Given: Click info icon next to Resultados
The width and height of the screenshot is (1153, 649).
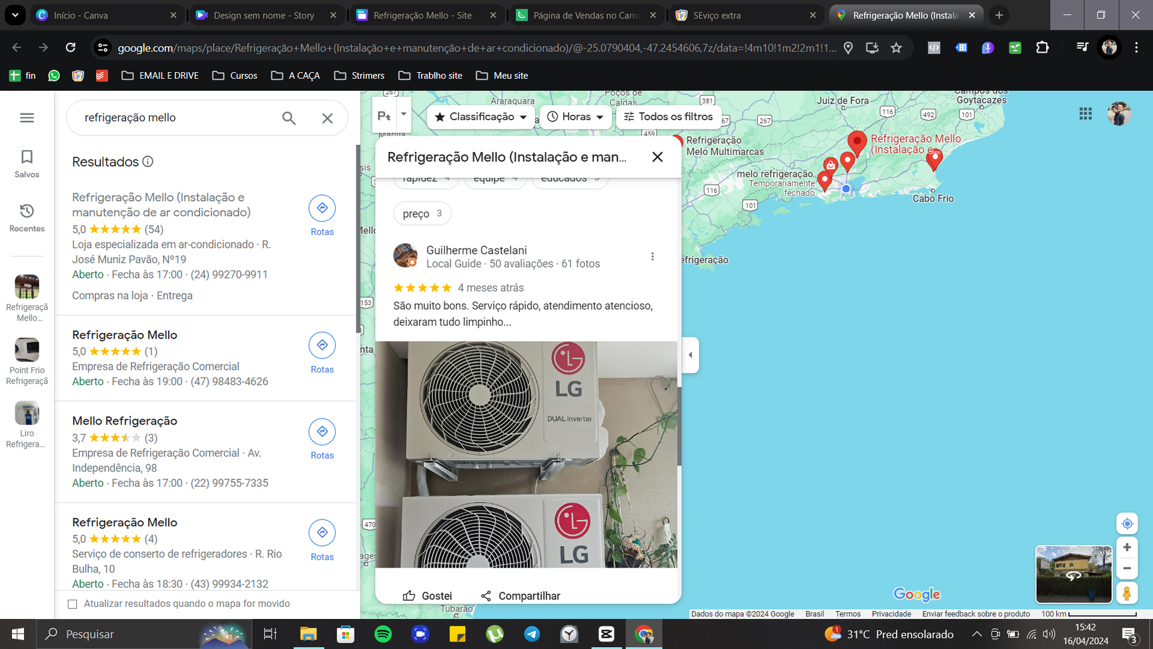Looking at the screenshot, I should [x=148, y=162].
